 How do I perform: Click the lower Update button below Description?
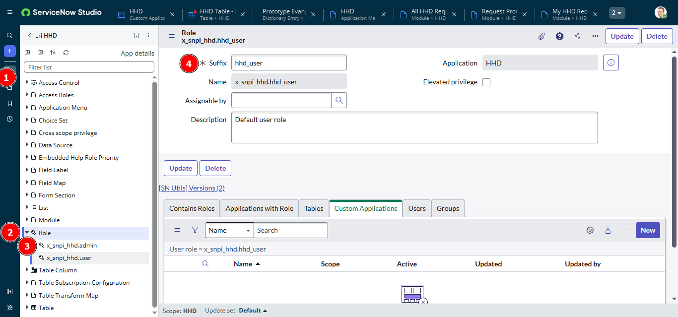(x=181, y=168)
